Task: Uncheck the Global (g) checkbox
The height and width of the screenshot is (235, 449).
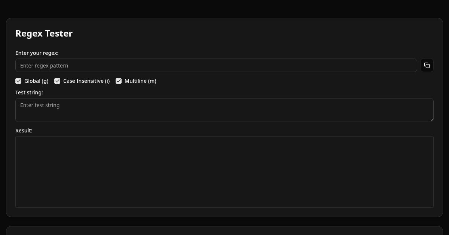Action: (18, 81)
